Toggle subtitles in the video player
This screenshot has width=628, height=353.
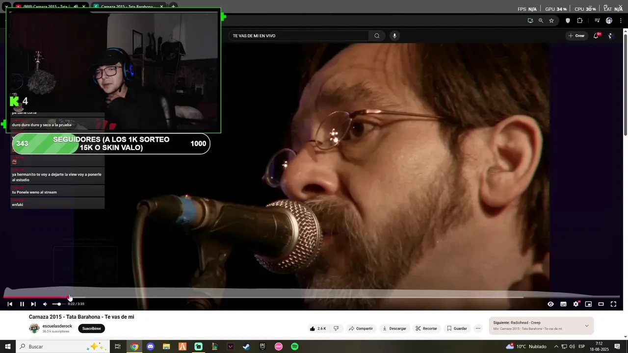[563, 304]
